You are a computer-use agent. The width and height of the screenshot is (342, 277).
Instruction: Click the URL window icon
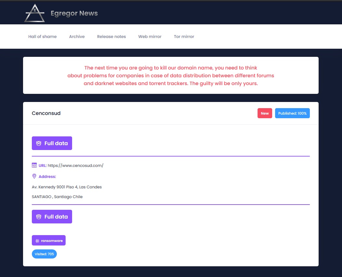pyautogui.click(x=34, y=165)
